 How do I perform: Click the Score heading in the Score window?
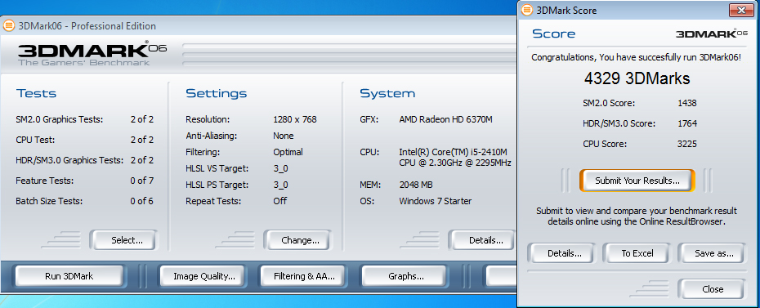553,33
